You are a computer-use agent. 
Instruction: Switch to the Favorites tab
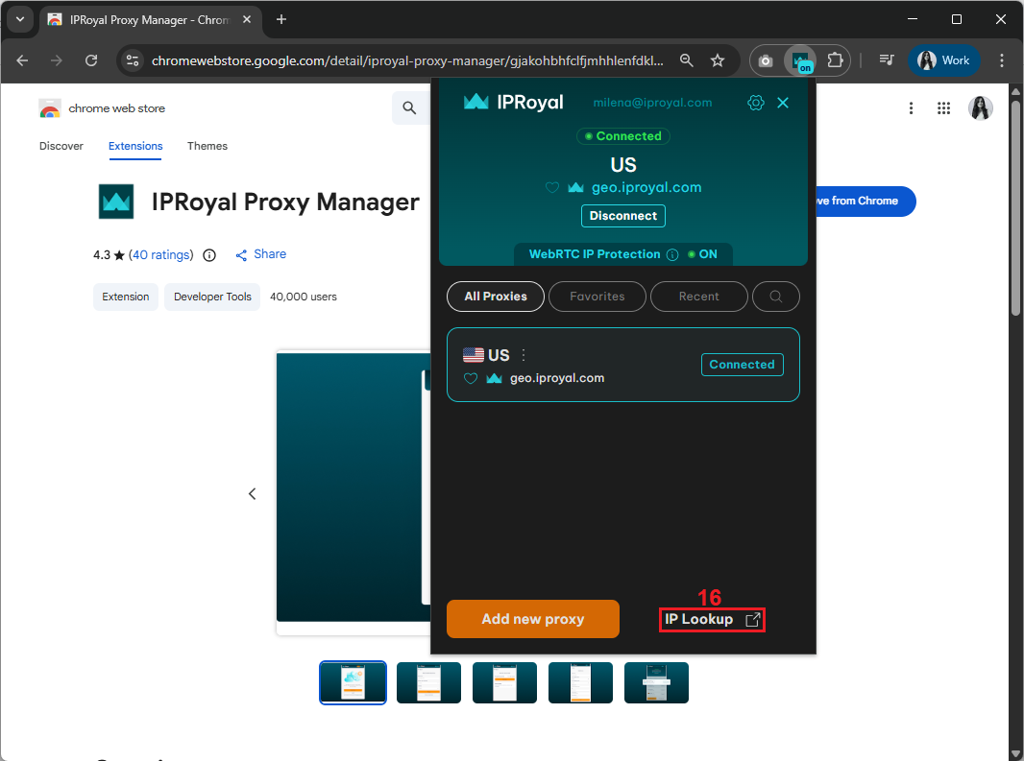pyautogui.click(x=597, y=297)
